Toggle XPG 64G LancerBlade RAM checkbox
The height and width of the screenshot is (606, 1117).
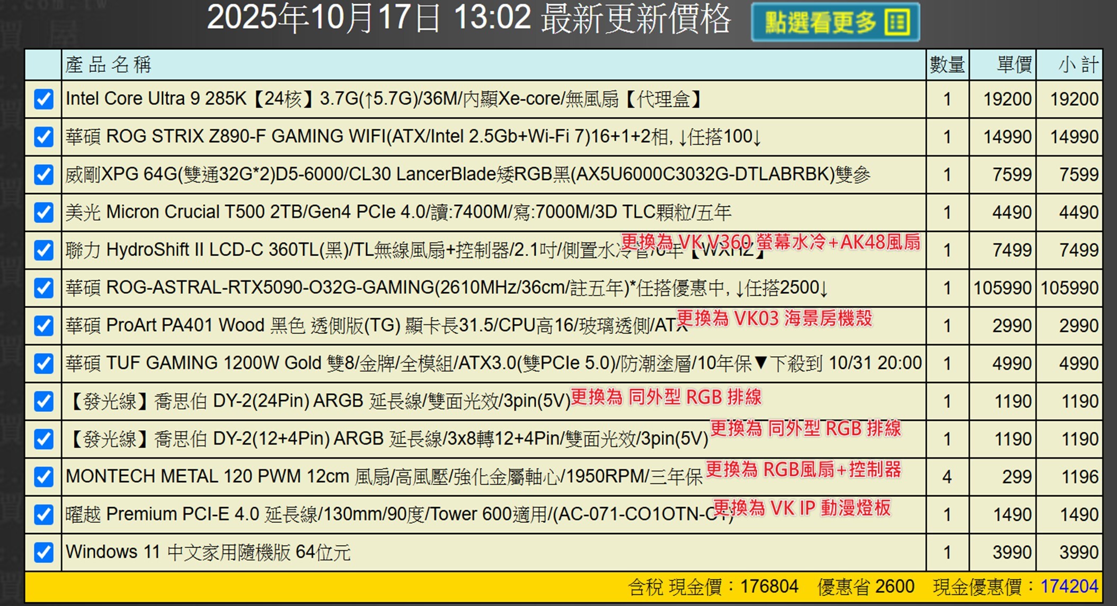click(x=43, y=175)
